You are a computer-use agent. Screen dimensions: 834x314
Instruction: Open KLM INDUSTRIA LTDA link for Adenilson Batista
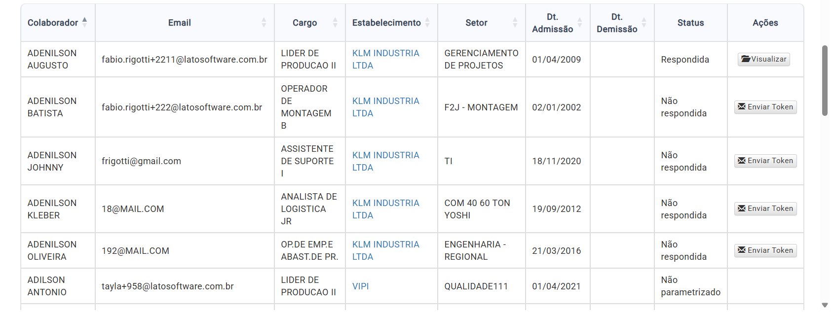385,107
